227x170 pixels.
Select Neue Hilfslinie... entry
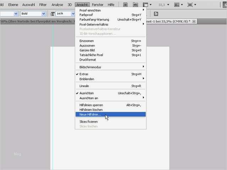click(111, 114)
